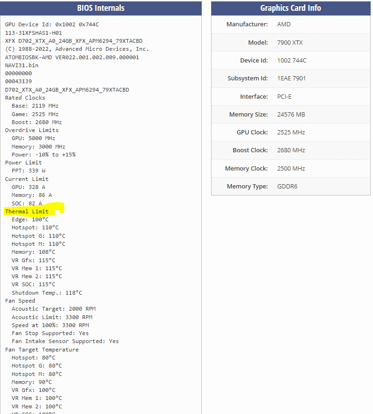Click the Rated Clocks heading
Viewport: 373px width, 414px height.
25,98
